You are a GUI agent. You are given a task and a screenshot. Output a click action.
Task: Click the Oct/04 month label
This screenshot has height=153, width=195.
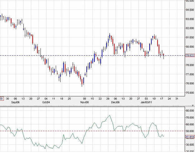point(46,102)
